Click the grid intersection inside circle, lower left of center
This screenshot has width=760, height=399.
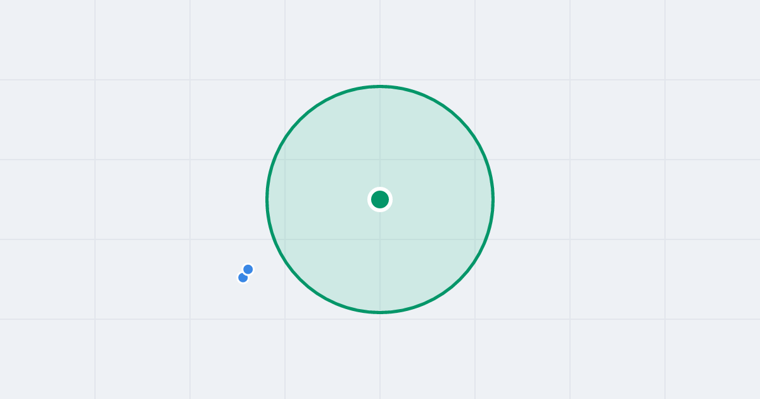(x=285, y=239)
